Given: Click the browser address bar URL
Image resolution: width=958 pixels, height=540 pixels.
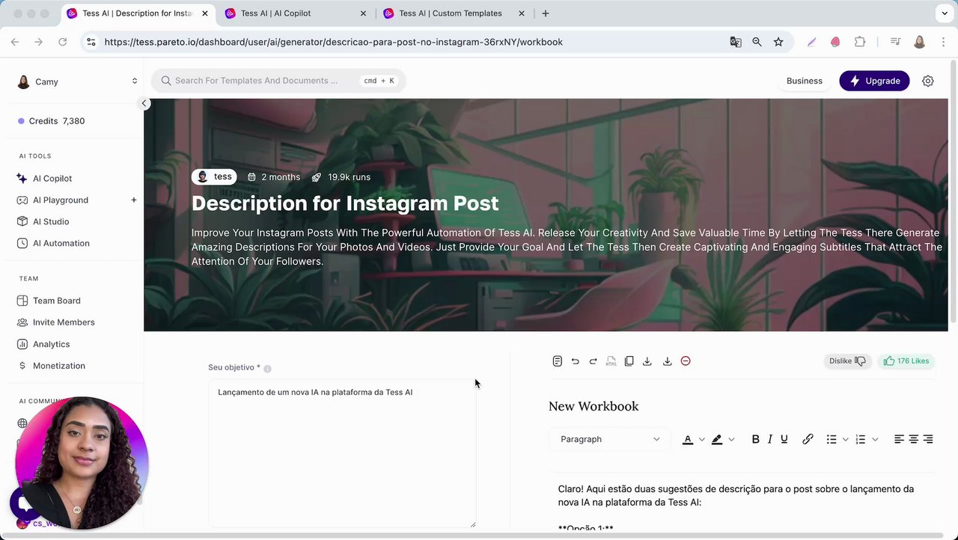Looking at the screenshot, I should 333,42.
